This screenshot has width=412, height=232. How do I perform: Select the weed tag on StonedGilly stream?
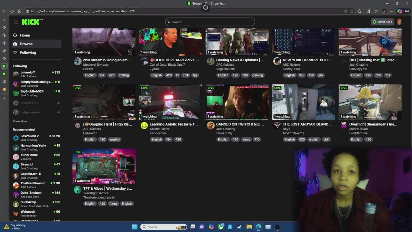point(246,140)
